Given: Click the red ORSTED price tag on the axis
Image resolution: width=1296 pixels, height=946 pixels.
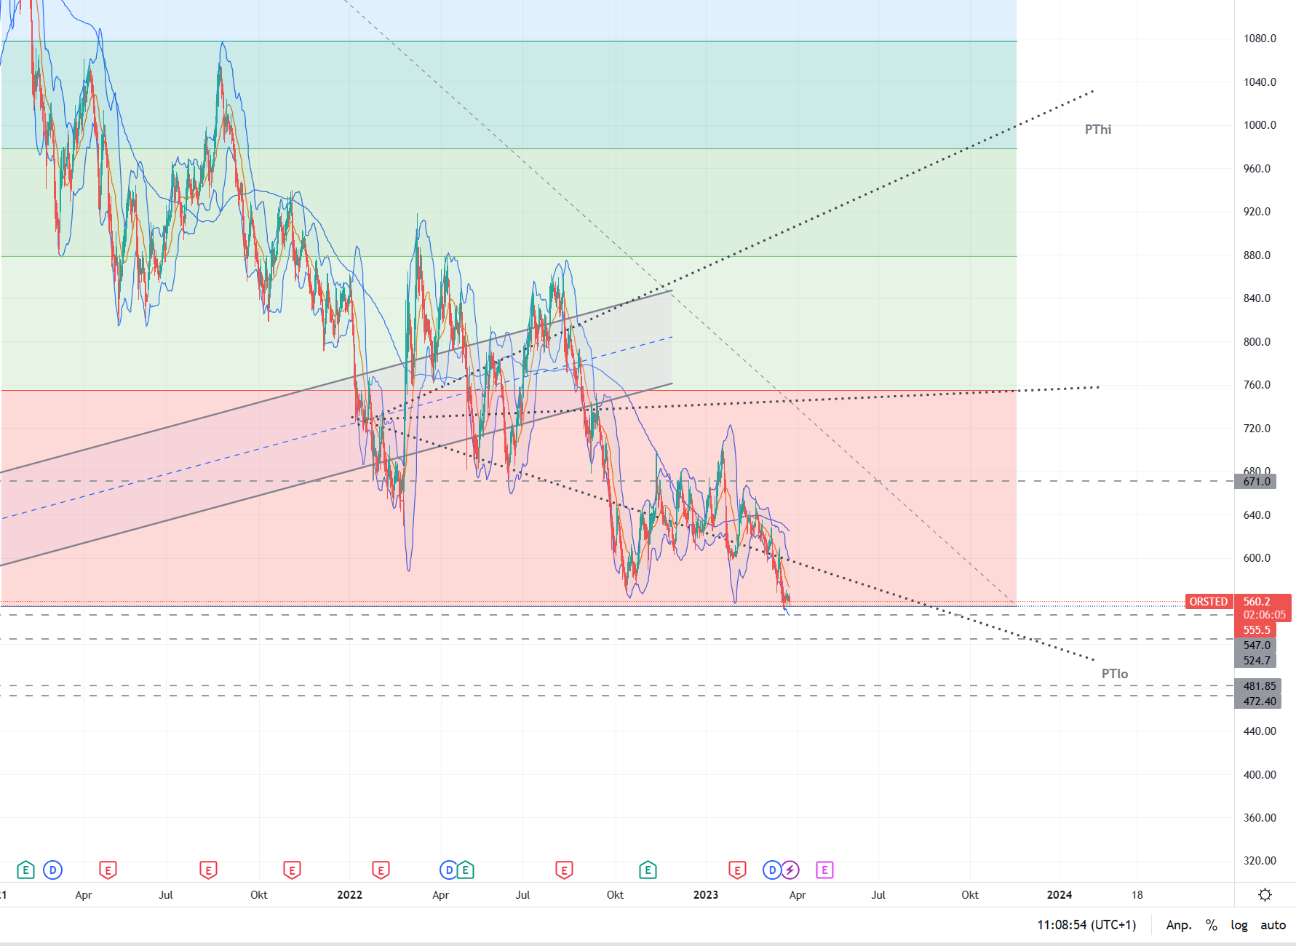Looking at the screenshot, I should click(1208, 602).
